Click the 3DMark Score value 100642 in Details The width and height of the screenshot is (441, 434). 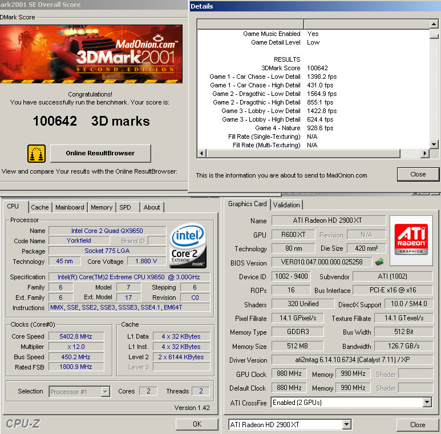pyautogui.click(x=317, y=68)
